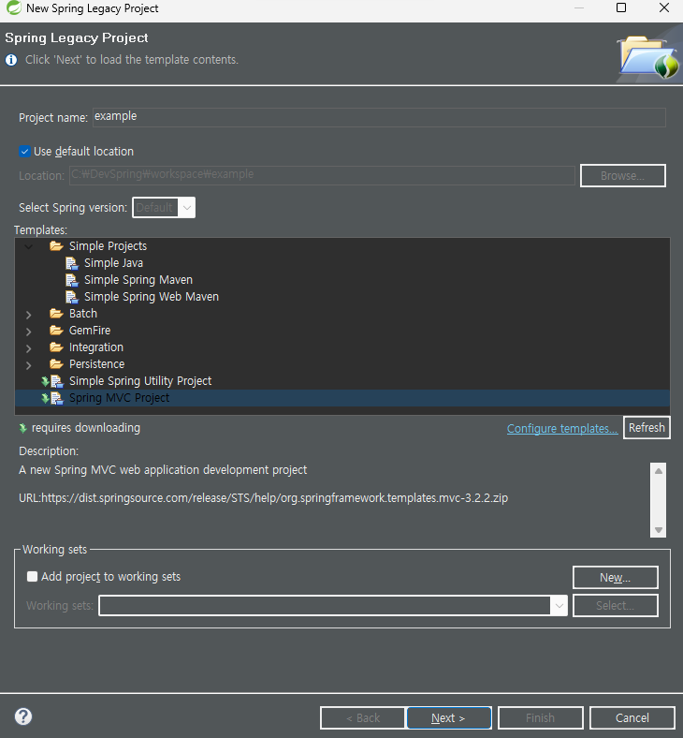Click the Location path field
The width and height of the screenshot is (683, 738).
coord(322,175)
